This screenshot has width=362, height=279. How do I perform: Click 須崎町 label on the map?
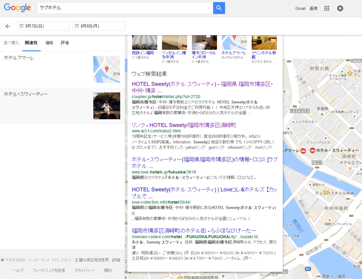[x=349, y=157]
